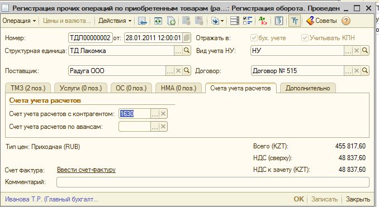Click the copy document icon with green plus

coord(171,21)
